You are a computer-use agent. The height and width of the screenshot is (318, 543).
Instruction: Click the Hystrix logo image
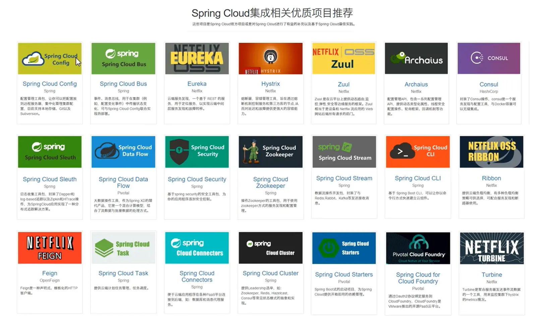tap(270, 58)
